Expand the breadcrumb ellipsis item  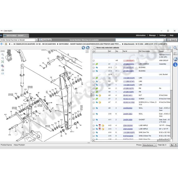[12, 44]
